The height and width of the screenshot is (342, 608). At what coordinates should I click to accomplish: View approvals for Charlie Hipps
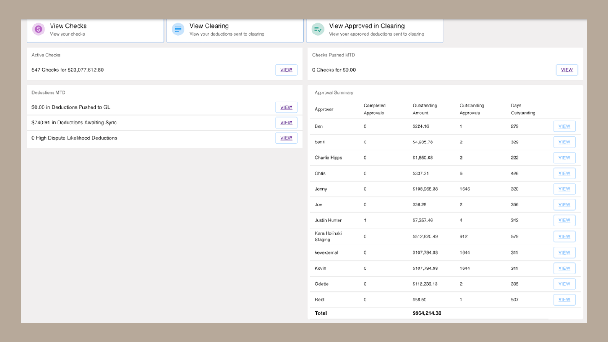pos(564,158)
